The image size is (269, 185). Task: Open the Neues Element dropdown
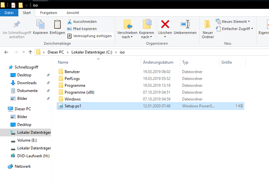tap(233, 22)
